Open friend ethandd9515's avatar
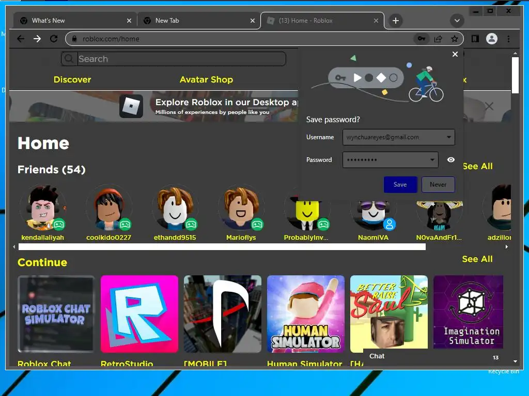The height and width of the screenshot is (396, 529). click(175, 207)
